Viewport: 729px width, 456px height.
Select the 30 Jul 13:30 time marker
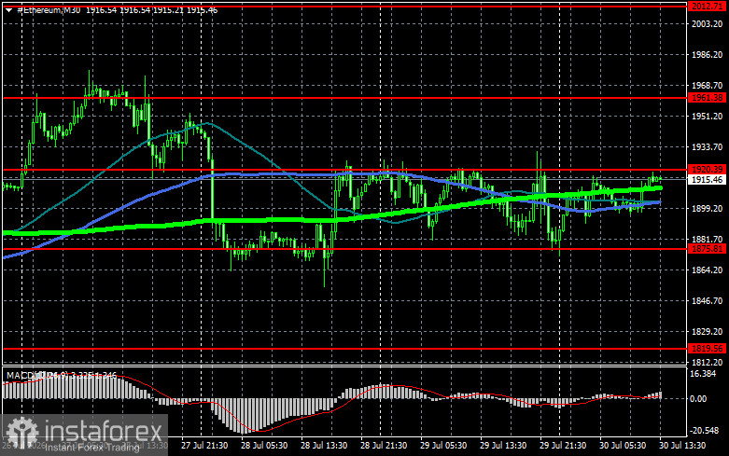point(682,446)
